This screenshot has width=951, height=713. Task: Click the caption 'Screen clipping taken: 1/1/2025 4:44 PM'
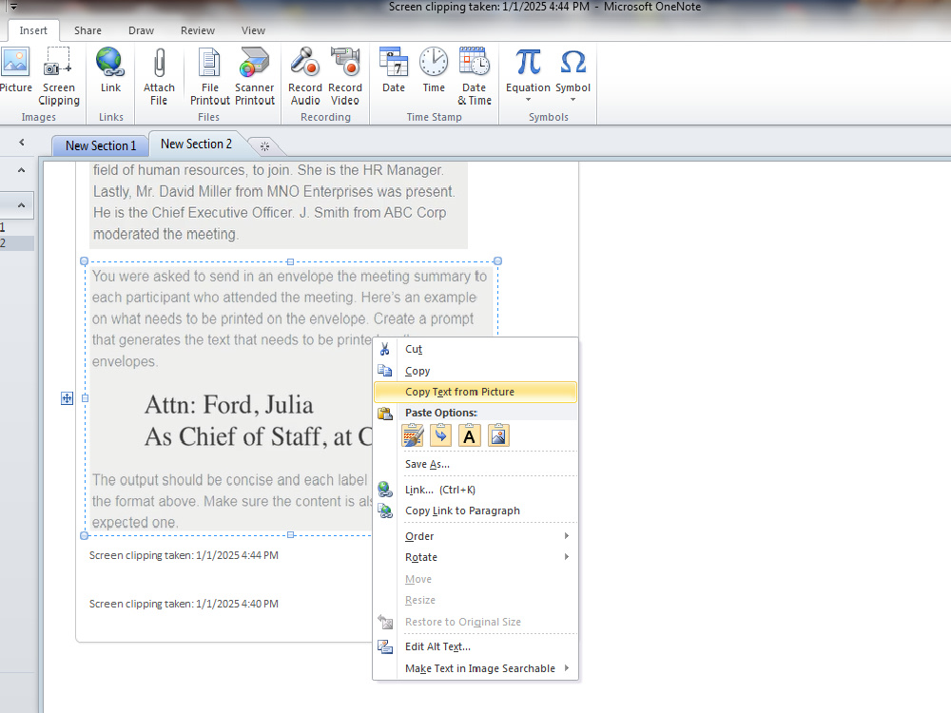(x=184, y=555)
